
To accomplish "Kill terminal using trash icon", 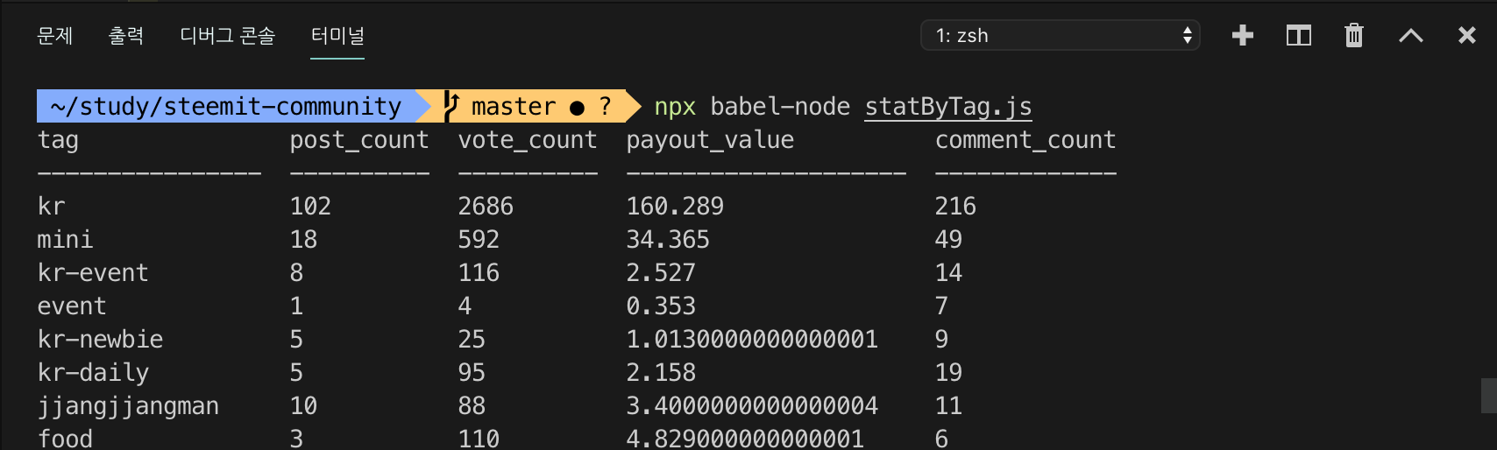I will click(x=1354, y=36).
